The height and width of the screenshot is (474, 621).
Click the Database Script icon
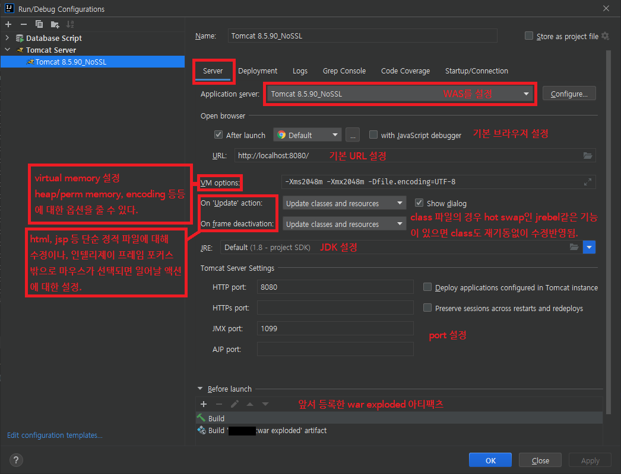point(20,39)
